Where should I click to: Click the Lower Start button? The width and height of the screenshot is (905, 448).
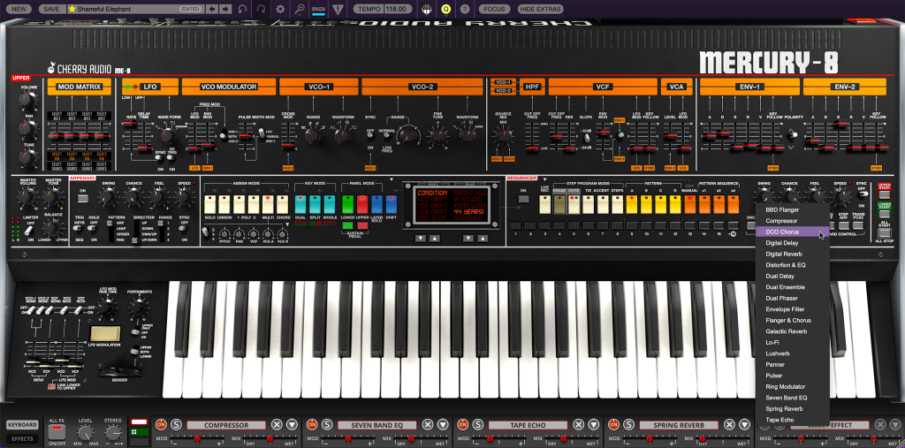coord(884,214)
